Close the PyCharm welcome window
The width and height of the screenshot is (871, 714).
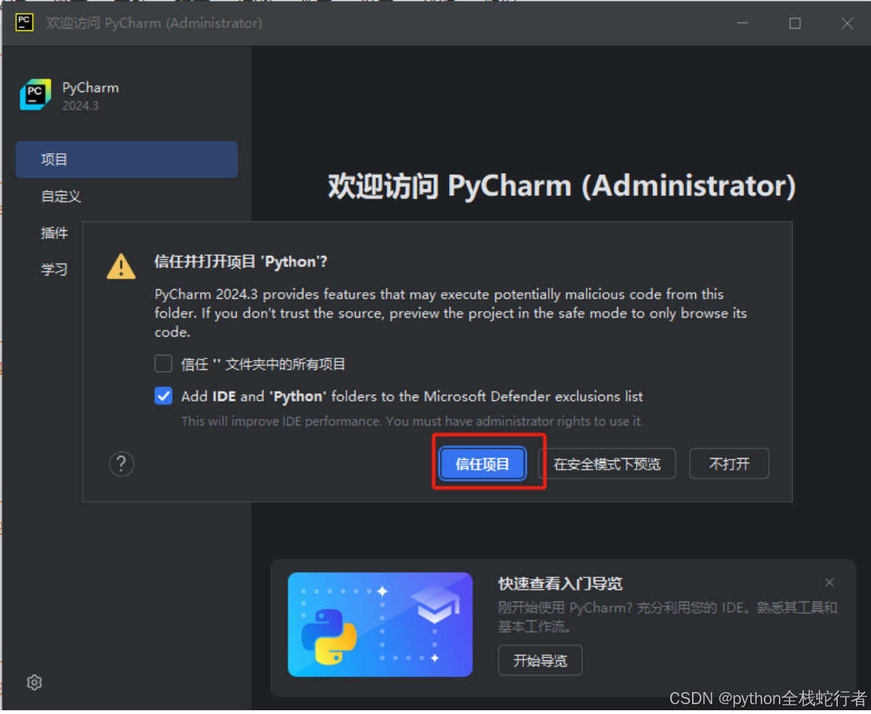coord(847,23)
